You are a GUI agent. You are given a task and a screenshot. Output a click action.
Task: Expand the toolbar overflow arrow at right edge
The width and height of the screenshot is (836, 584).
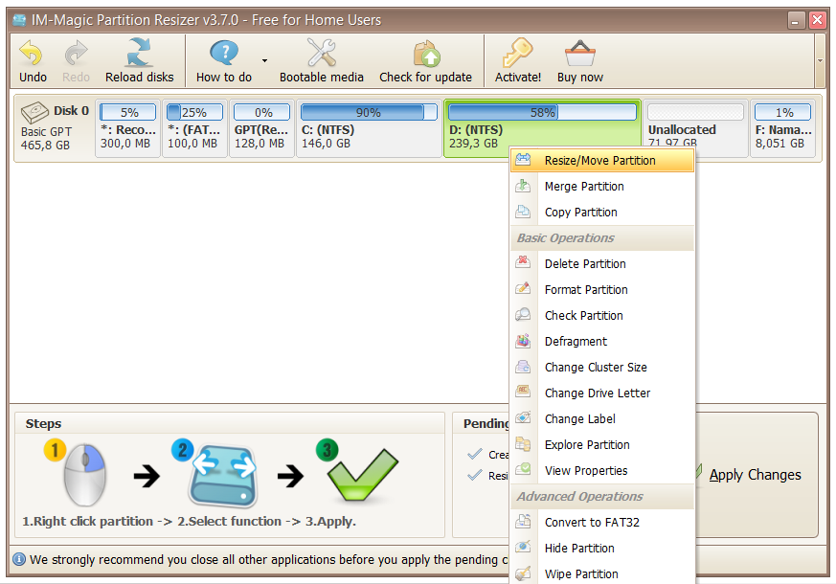(820, 59)
